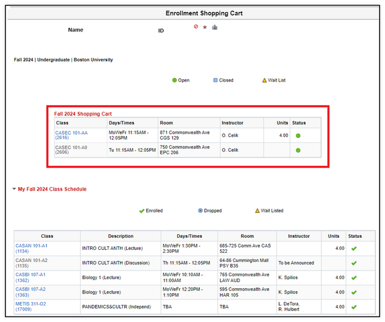The height and width of the screenshot is (322, 385).
Task: Click the red negative service indicator icon
Action: point(196,27)
